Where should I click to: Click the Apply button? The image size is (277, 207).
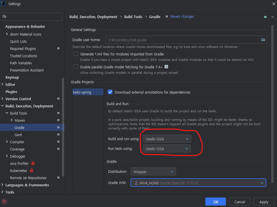point(264,202)
